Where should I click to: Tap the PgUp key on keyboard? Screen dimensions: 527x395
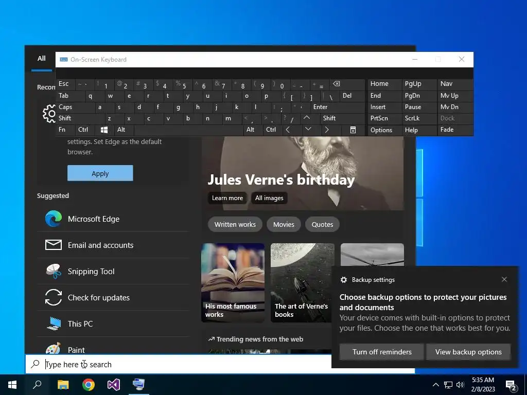(419, 84)
